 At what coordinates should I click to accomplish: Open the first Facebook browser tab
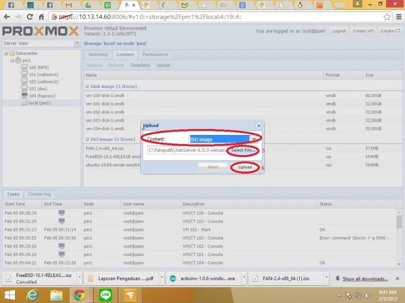pos(11,5)
